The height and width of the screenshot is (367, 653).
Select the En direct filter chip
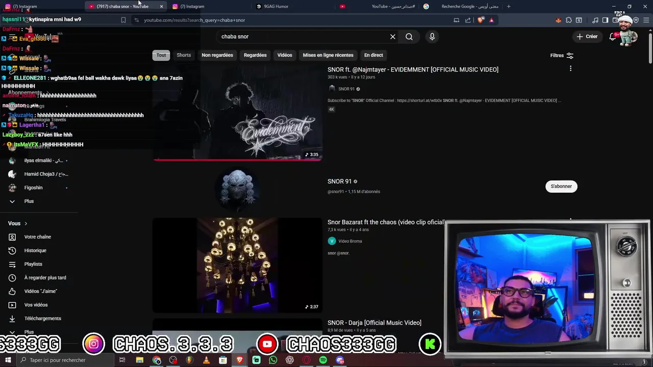tap(373, 55)
